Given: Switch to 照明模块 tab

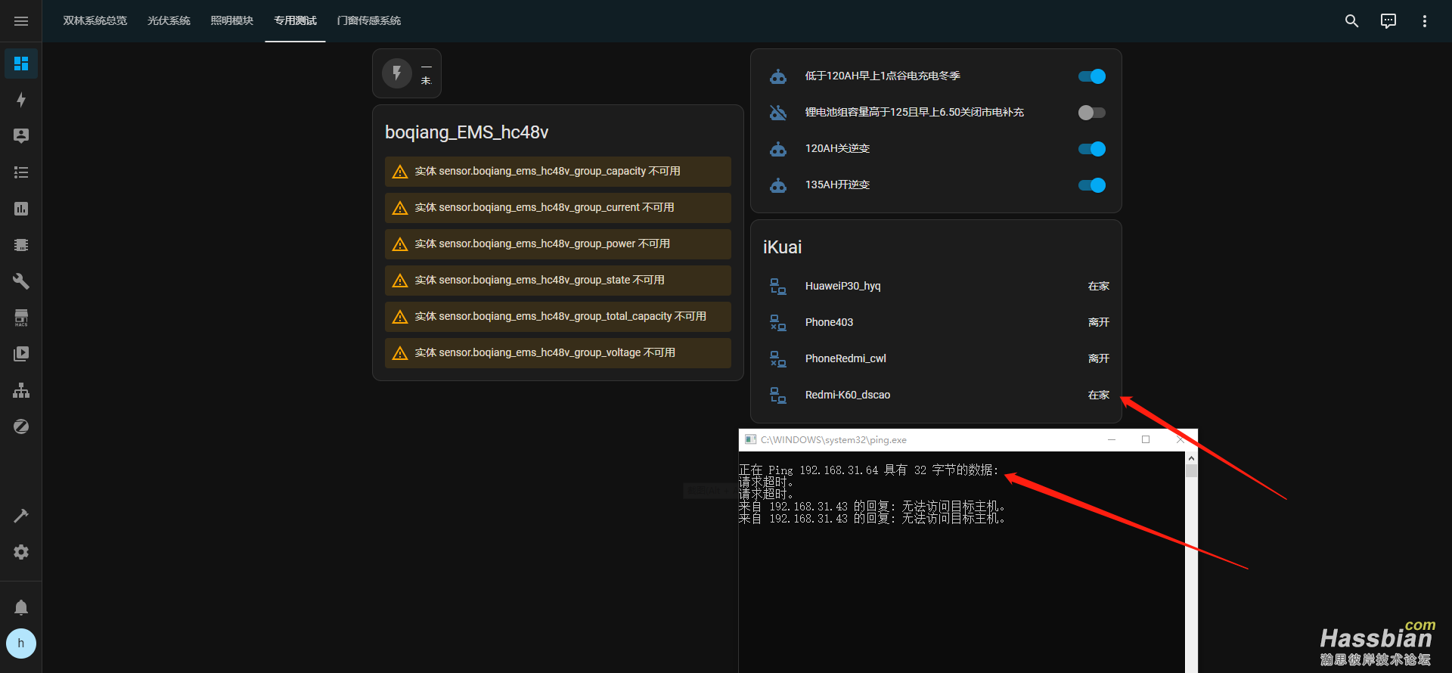Looking at the screenshot, I should click(231, 21).
